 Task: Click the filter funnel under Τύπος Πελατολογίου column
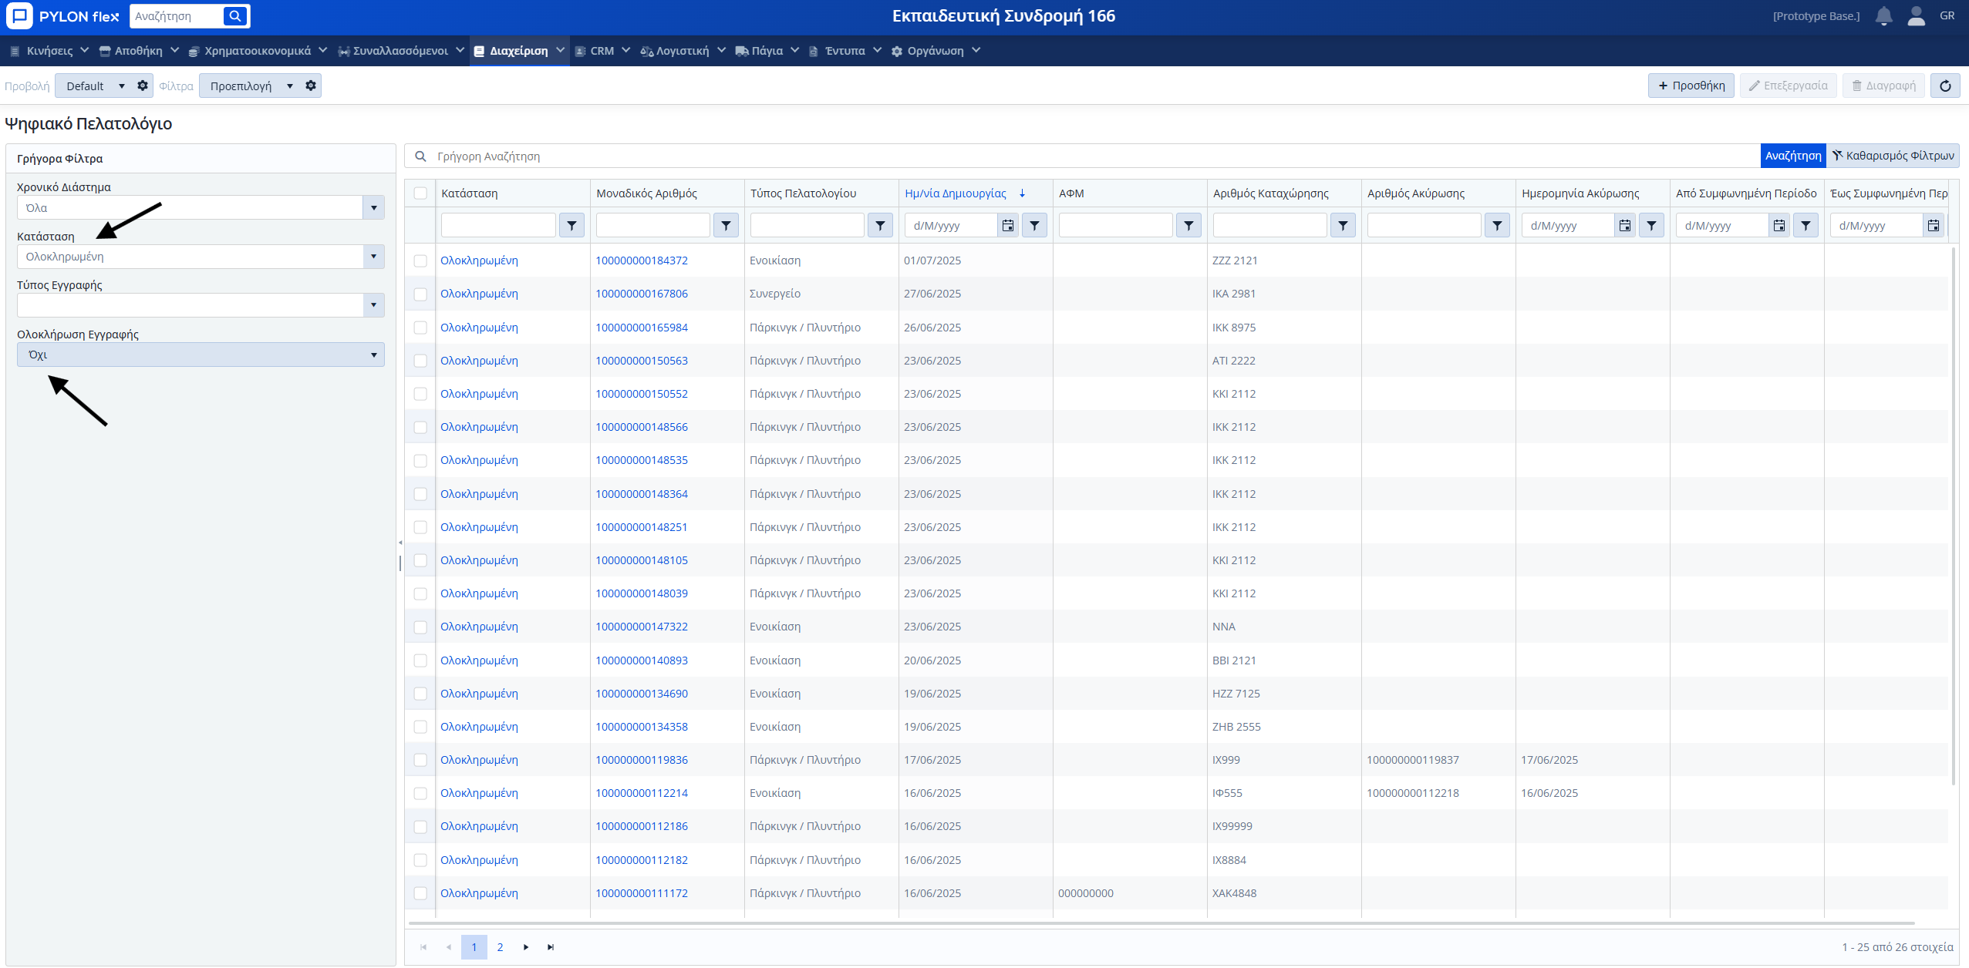pyautogui.click(x=880, y=225)
